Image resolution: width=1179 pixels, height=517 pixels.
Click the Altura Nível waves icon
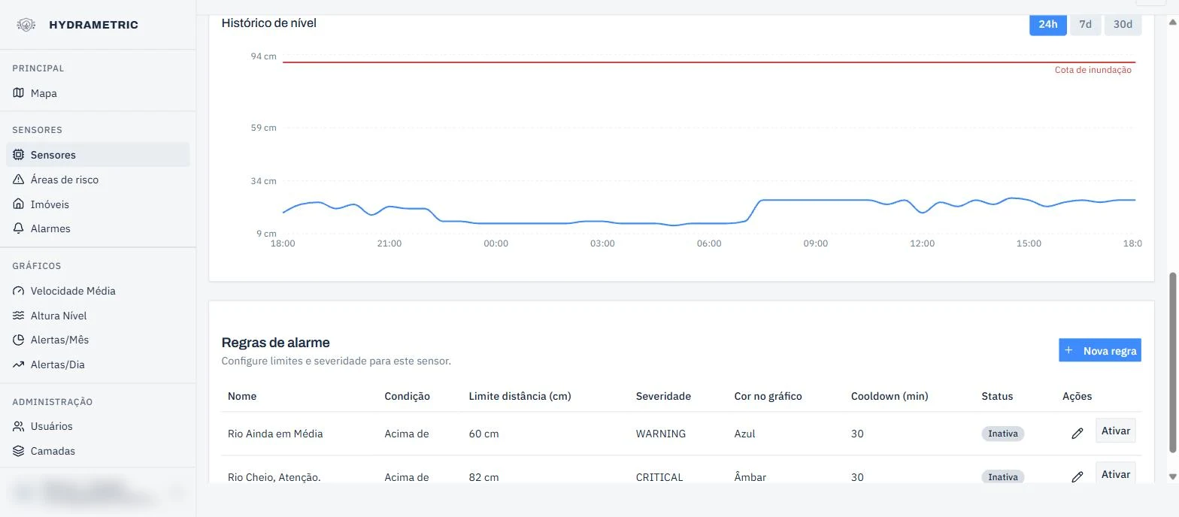pos(19,316)
